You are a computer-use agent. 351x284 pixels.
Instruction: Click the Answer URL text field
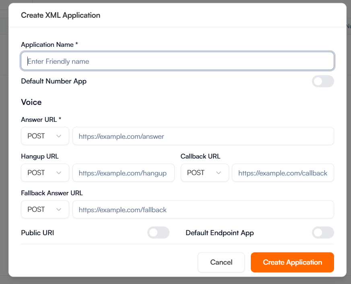203,136
